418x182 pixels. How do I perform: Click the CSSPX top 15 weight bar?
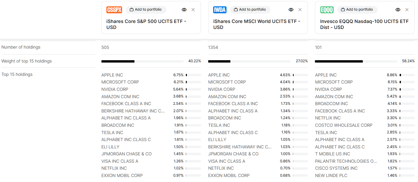click(x=142, y=61)
